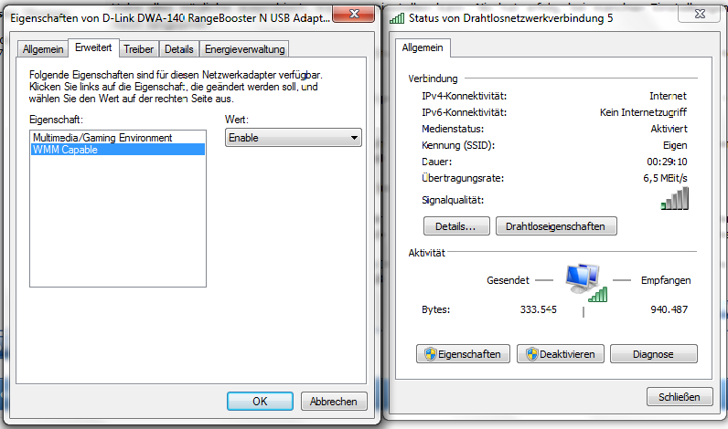
Task: Click IPv6 value Kein Internetzugriff
Action: pos(643,112)
